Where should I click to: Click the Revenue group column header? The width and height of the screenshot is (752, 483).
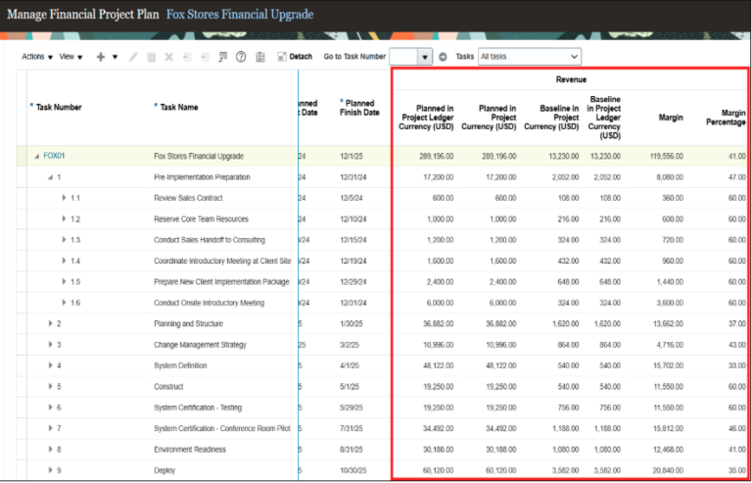(571, 79)
